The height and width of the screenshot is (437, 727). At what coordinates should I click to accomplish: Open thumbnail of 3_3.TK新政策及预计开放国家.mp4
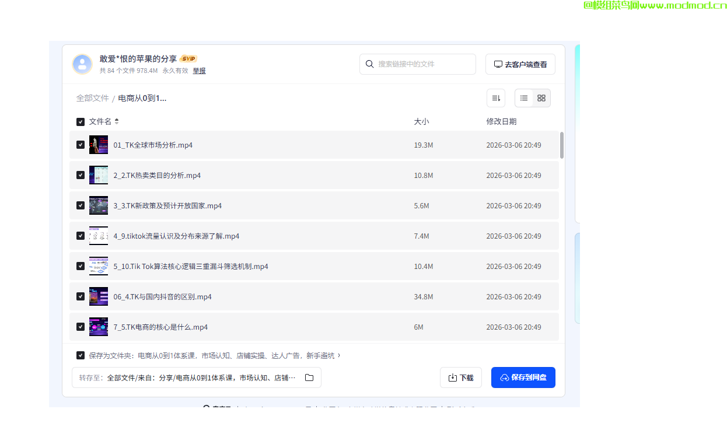(99, 205)
